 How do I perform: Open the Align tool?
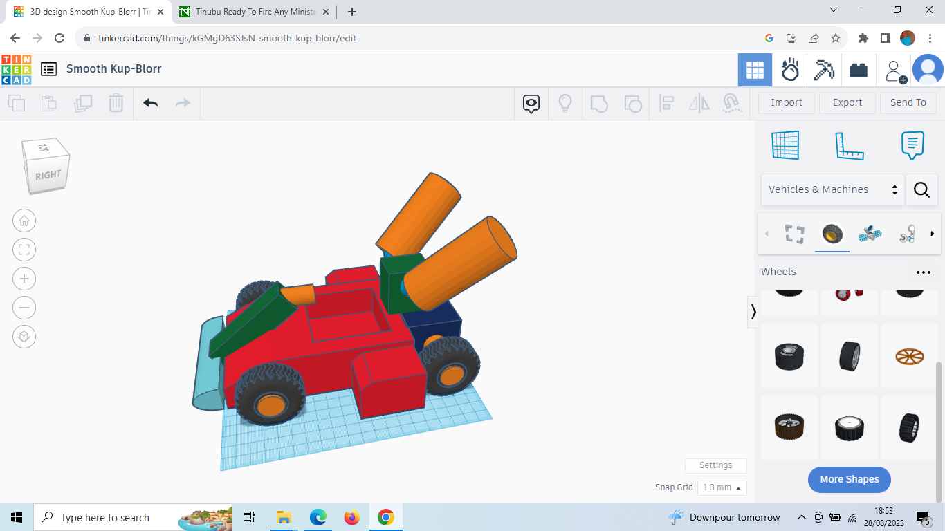coord(667,102)
